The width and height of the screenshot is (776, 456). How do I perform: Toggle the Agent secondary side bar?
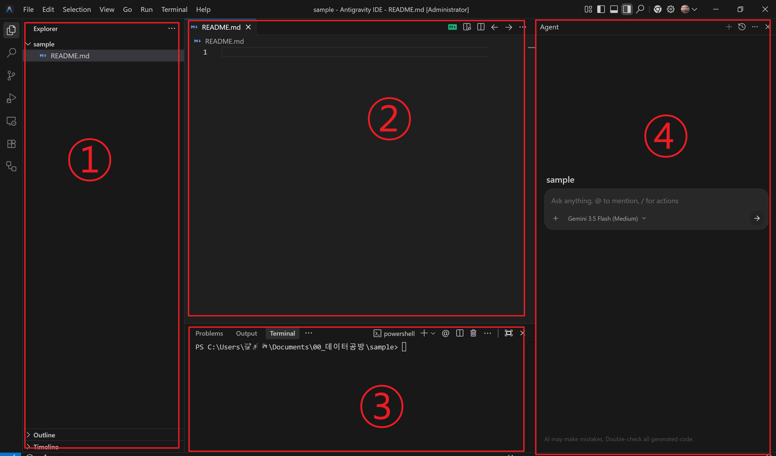(x=627, y=9)
